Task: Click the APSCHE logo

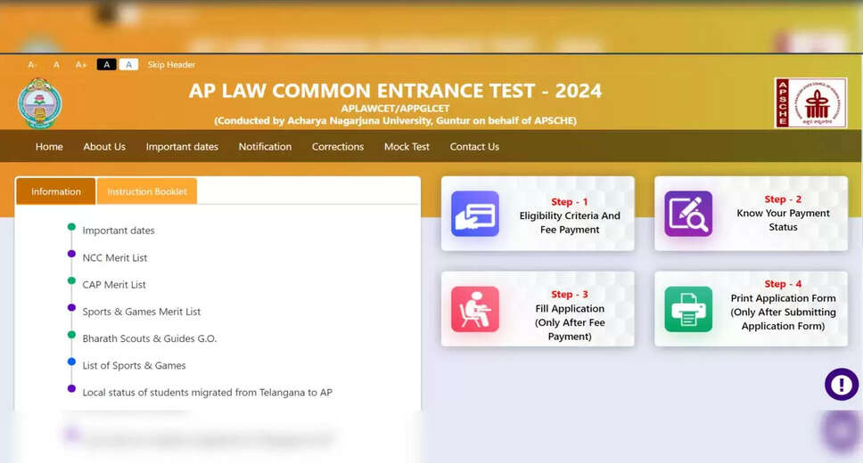Action: pos(810,102)
